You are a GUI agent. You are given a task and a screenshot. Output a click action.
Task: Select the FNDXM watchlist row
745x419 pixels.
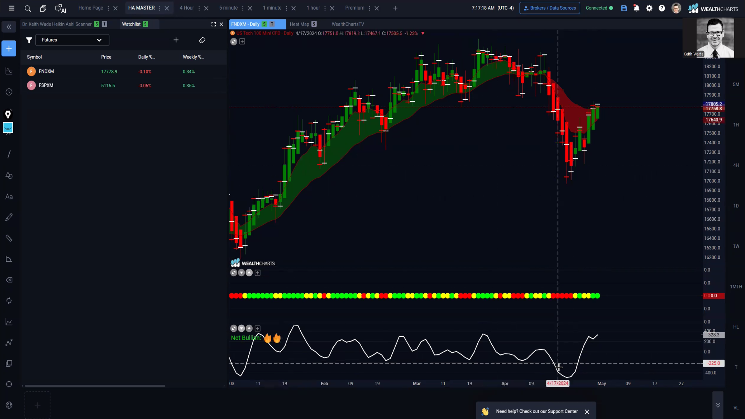(123, 71)
